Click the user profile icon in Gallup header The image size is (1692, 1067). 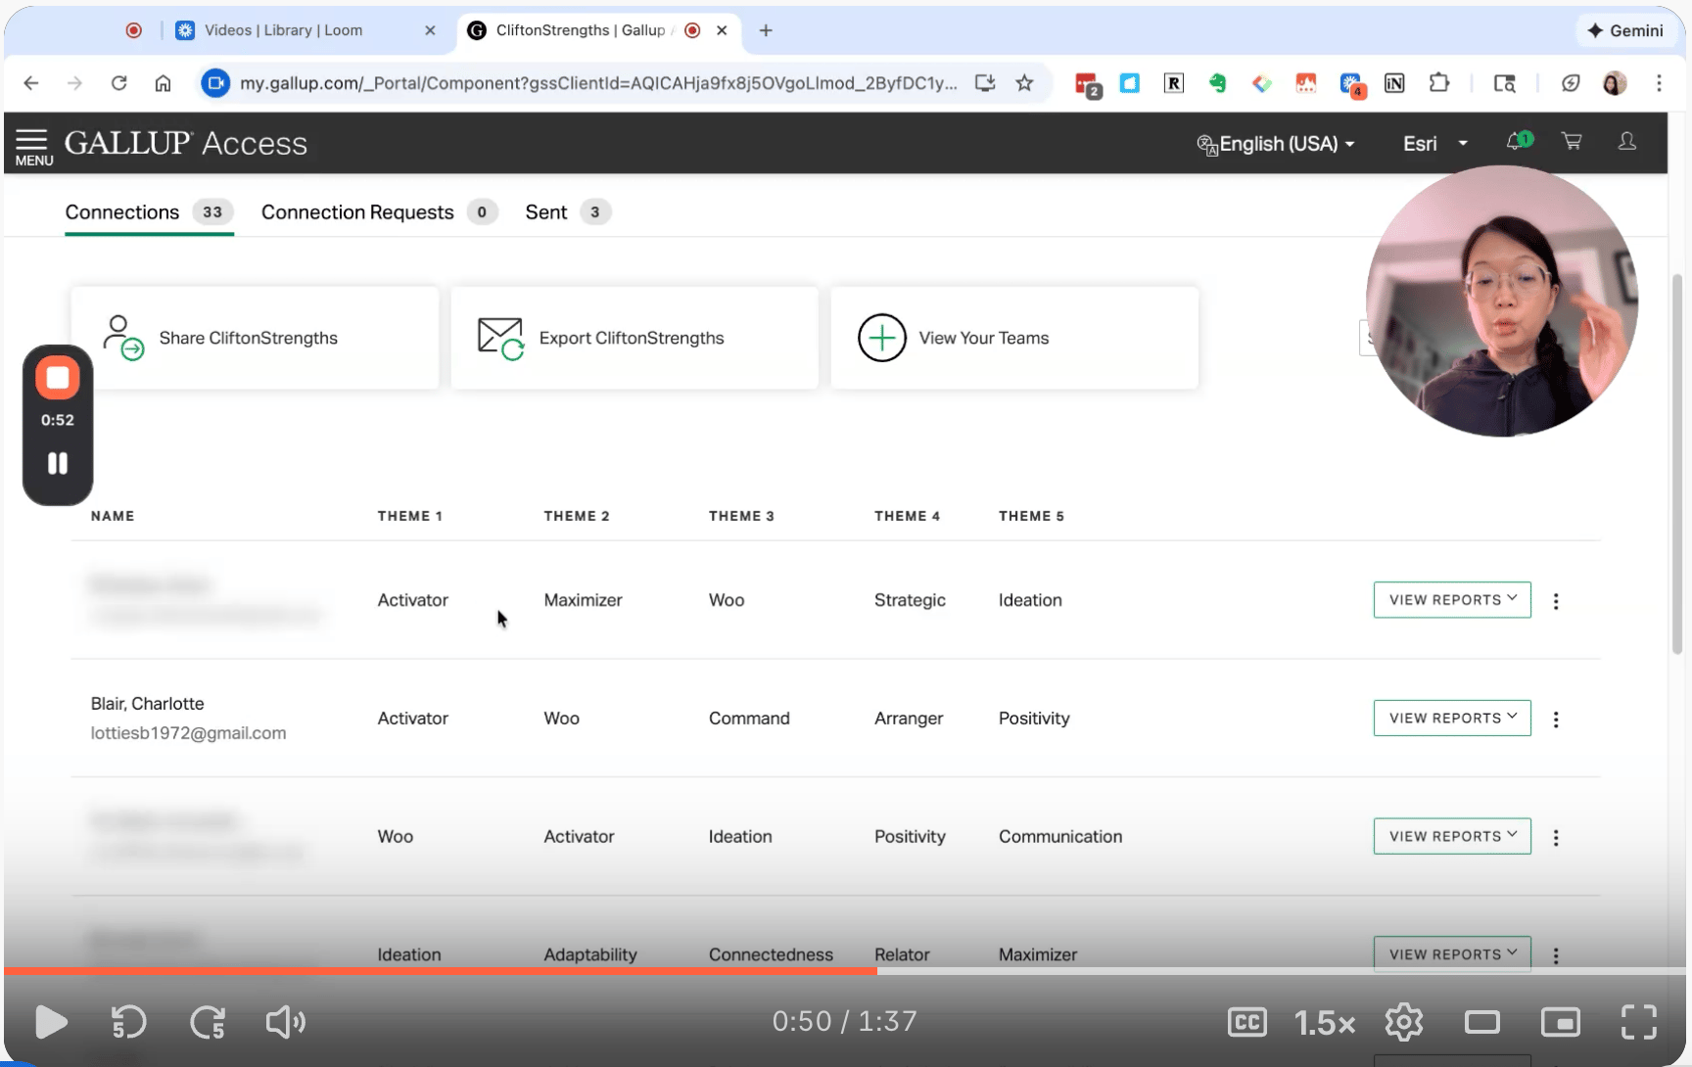point(1626,142)
